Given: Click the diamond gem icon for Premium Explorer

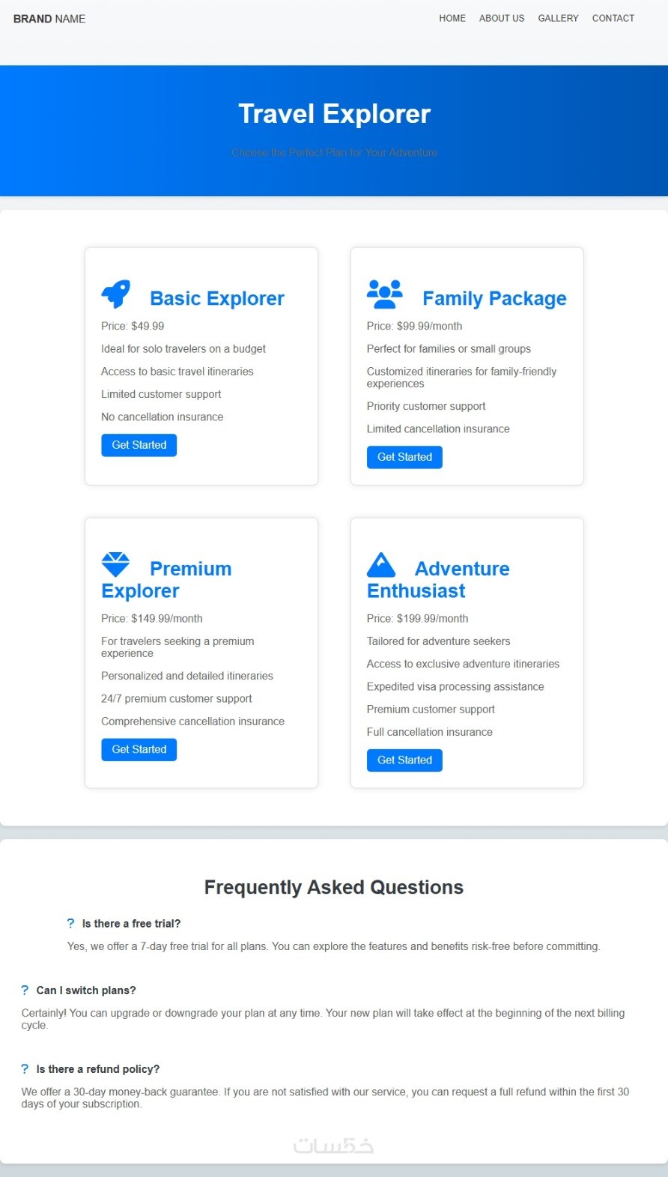Looking at the screenshot, I should 116,564.
